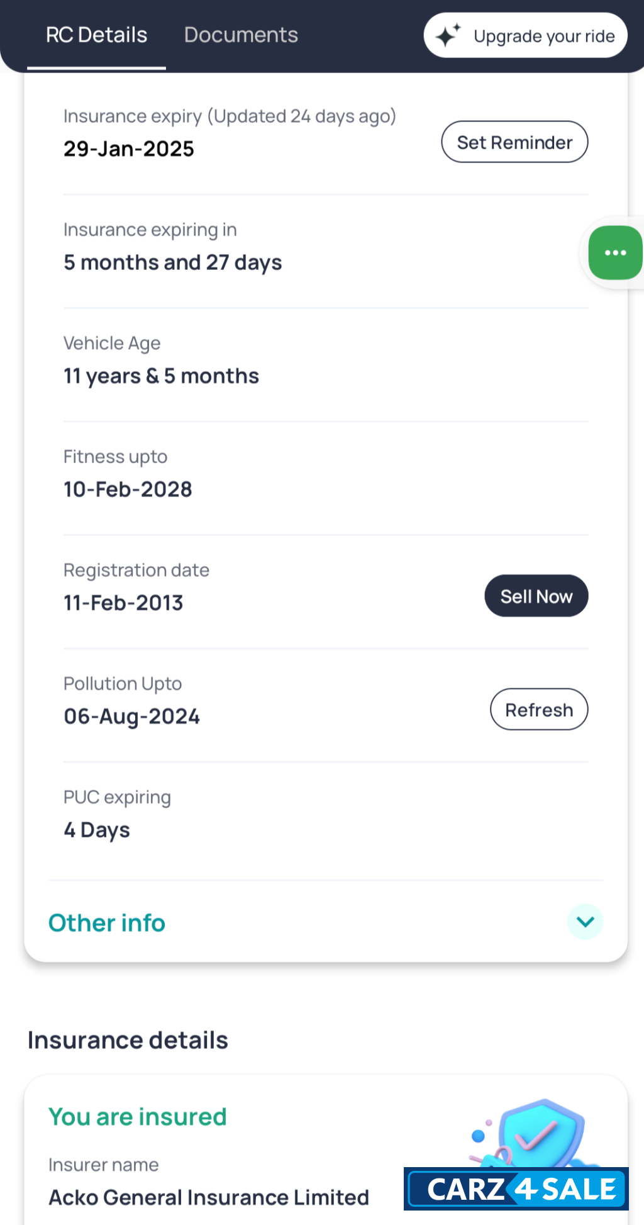Tap the You are insured heading

coord(138,1117)
